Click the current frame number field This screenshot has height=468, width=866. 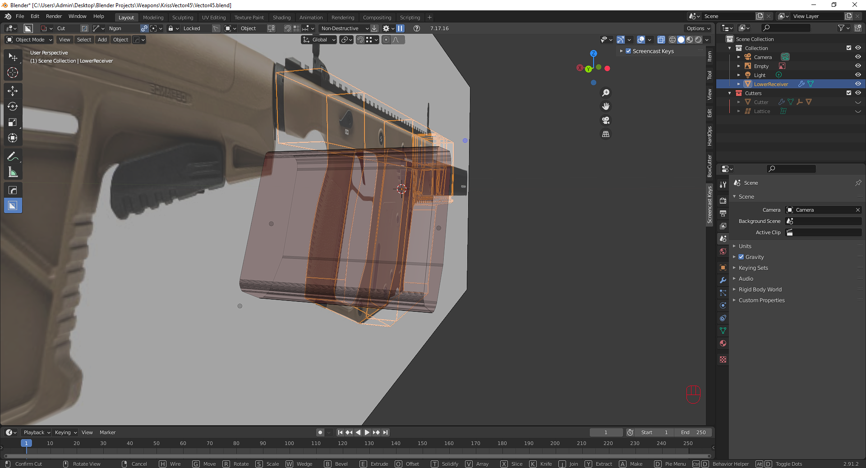606,432
